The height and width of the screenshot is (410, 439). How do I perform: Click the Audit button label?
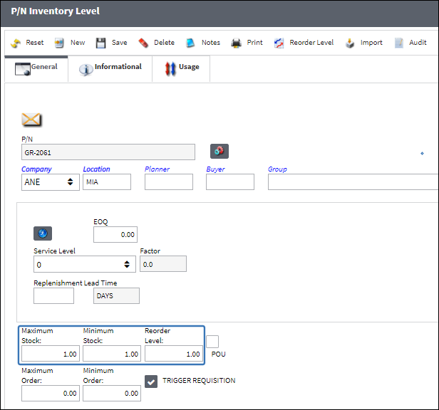tap(418, 43)
